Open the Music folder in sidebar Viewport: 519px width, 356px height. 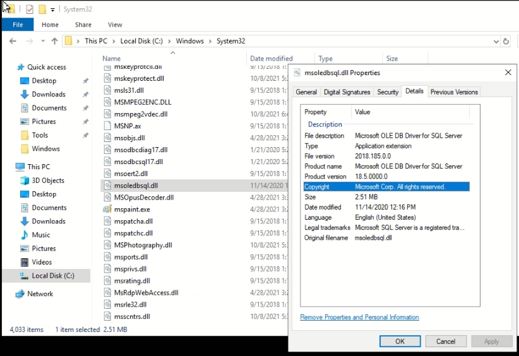pos(41,235)
